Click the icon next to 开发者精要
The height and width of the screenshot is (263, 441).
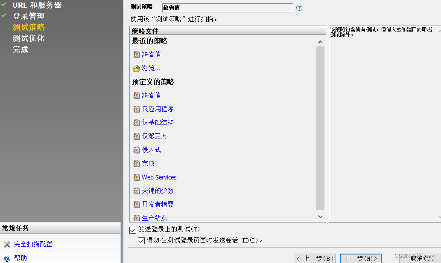137,205
